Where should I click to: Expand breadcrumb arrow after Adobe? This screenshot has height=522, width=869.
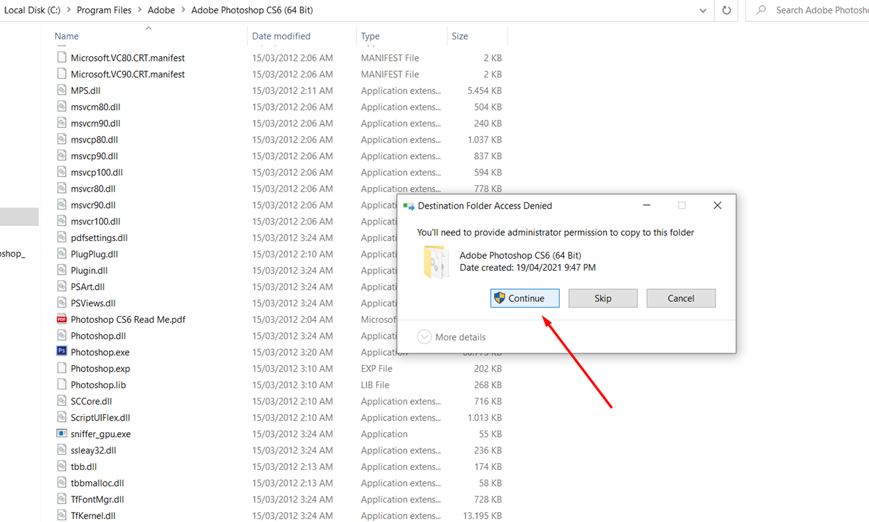coord(183,10)
